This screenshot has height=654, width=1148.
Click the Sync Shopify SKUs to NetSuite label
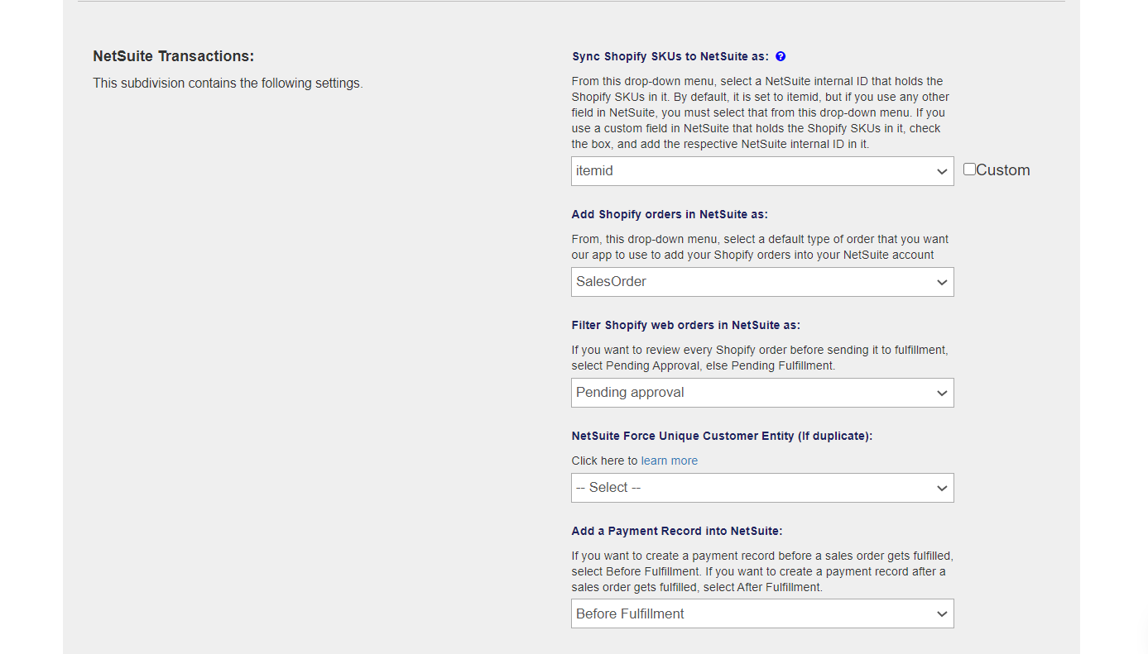(670, 56)
